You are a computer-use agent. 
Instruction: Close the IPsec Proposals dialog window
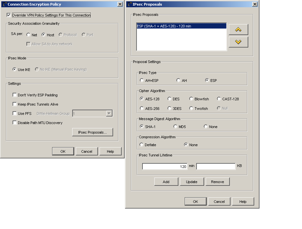(x=255, y=4)
